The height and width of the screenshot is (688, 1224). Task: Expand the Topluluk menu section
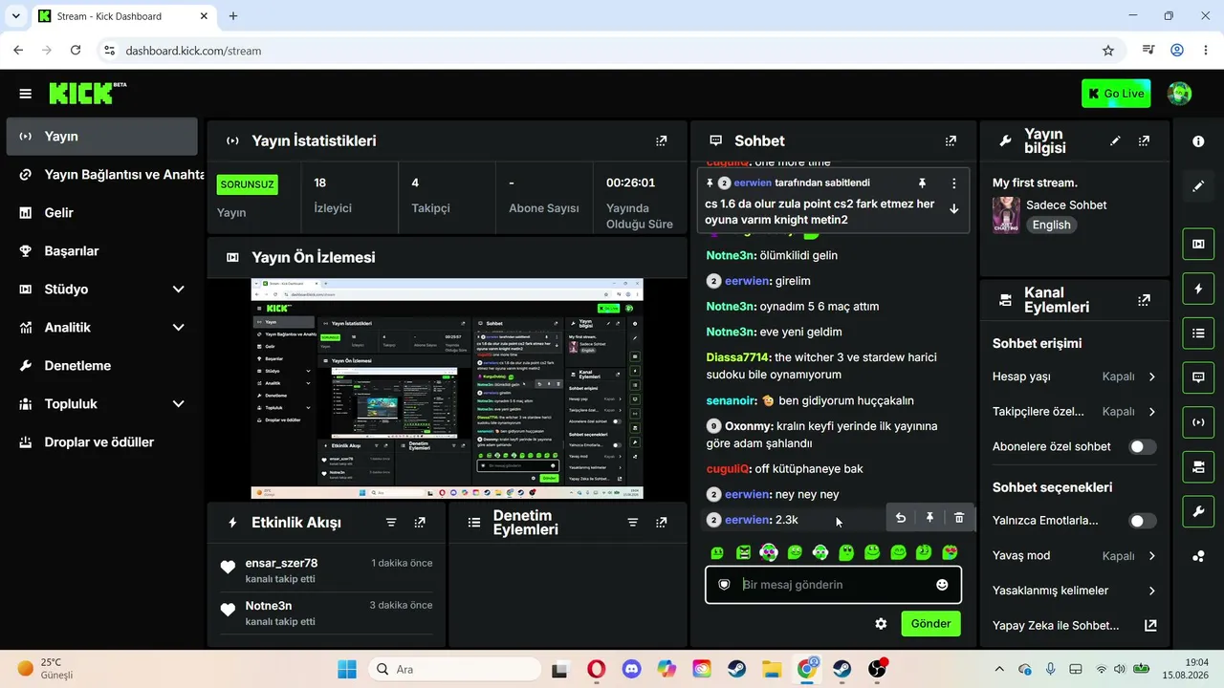pyautogui.click(x=101, y=404)
